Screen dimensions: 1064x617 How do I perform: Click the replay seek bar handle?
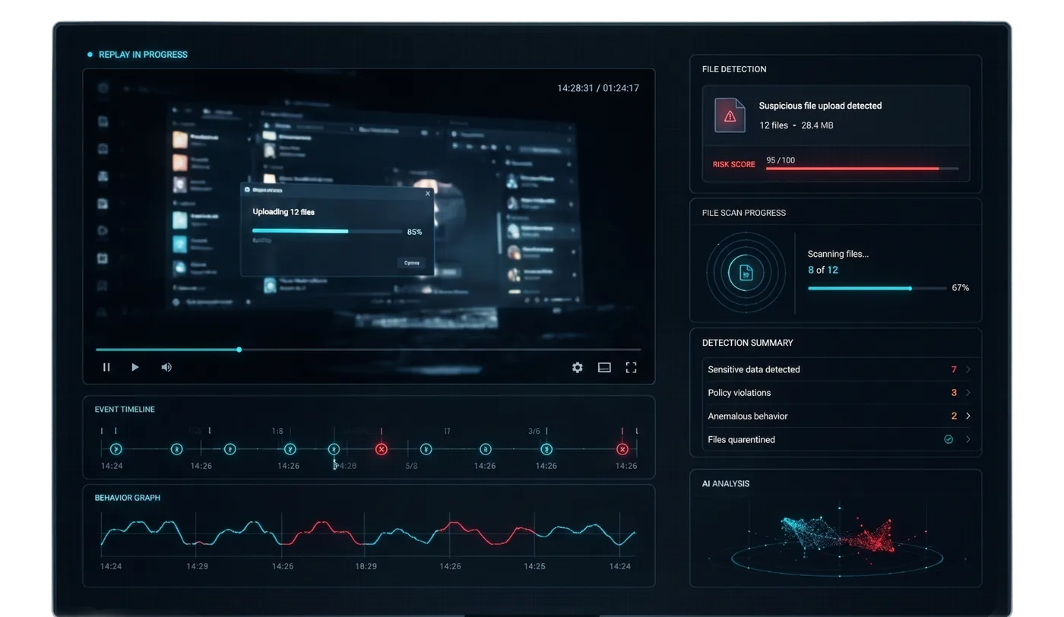click(x=239, y=350)
